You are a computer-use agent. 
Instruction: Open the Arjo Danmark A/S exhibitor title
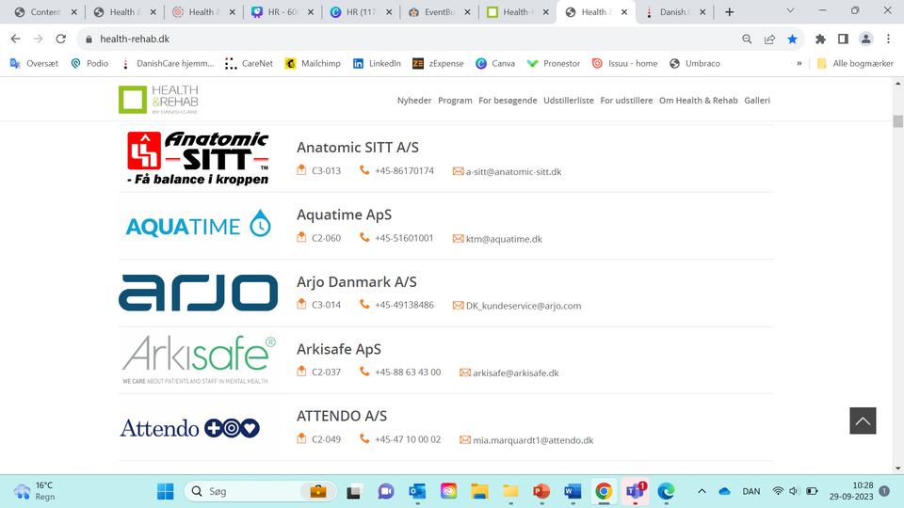[356, 282]
